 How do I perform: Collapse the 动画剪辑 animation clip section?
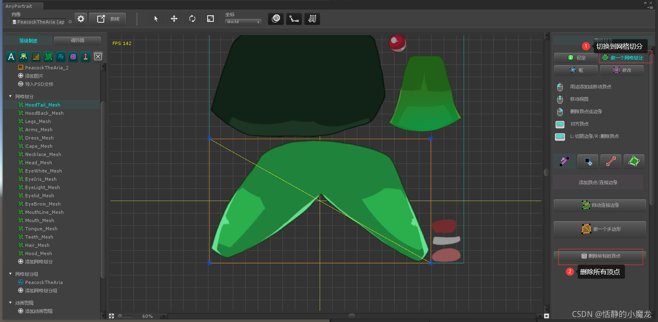[x=10, y=303]
